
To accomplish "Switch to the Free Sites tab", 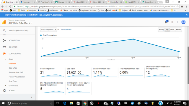I will pyautogui.click(x=45, y=2).
